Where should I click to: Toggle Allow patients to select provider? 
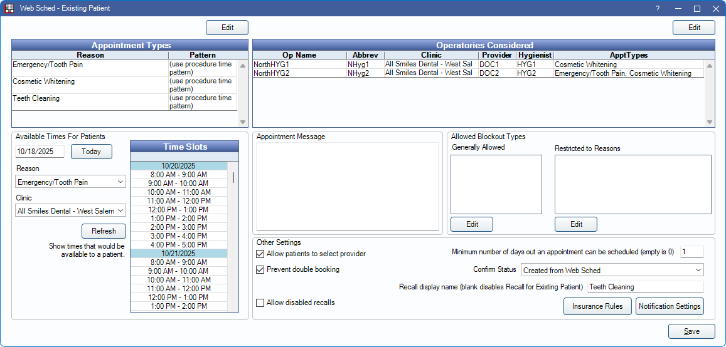click(x=260, y=254)
